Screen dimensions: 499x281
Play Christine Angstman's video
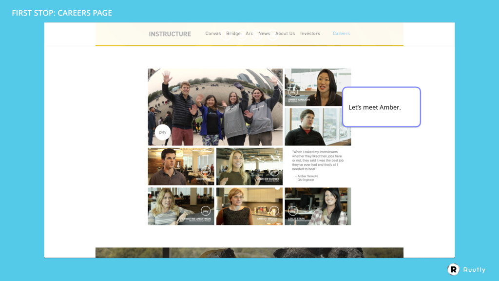pos(206,211)
